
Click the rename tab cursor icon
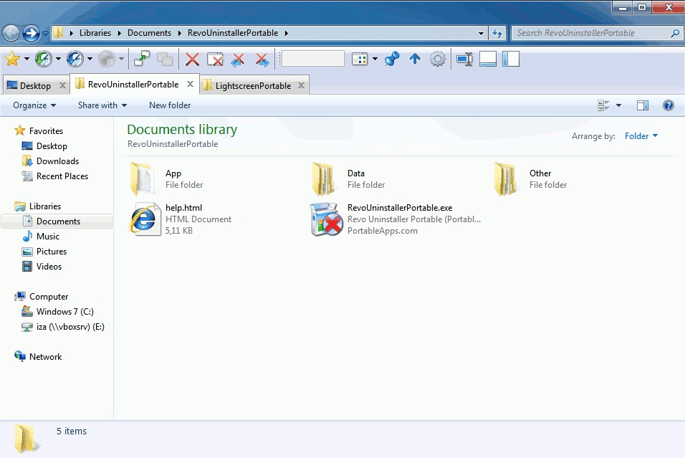point(464,59)
